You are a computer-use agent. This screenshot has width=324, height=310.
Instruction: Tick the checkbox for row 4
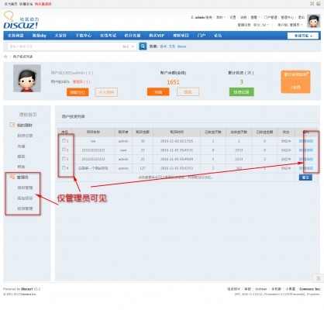click(64, 168)
